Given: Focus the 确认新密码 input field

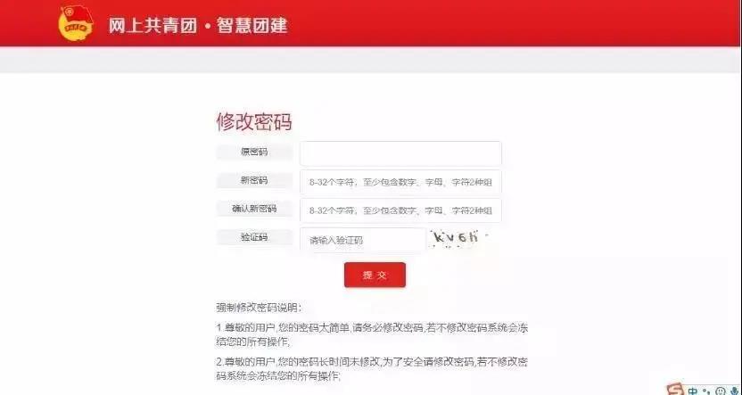Looking at the screenshot, I should tap(400, 210).
